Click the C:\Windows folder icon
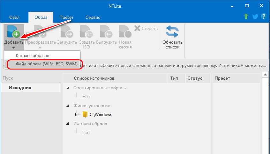This screenshot has width=270, height=154. pos(85,114)
